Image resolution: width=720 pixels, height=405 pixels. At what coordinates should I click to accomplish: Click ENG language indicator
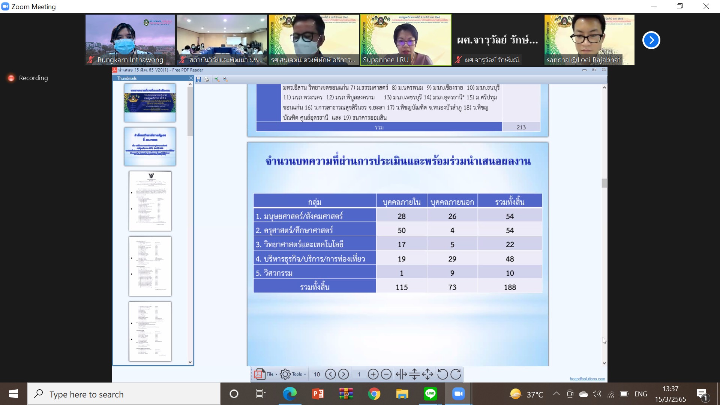[641, 394]
